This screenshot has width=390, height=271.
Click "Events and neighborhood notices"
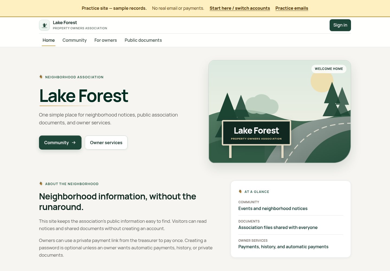click(273, 208)
